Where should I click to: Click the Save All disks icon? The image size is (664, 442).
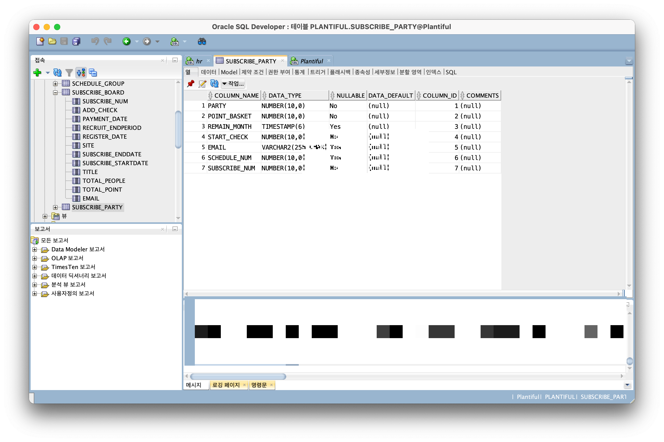pos(76,42)
